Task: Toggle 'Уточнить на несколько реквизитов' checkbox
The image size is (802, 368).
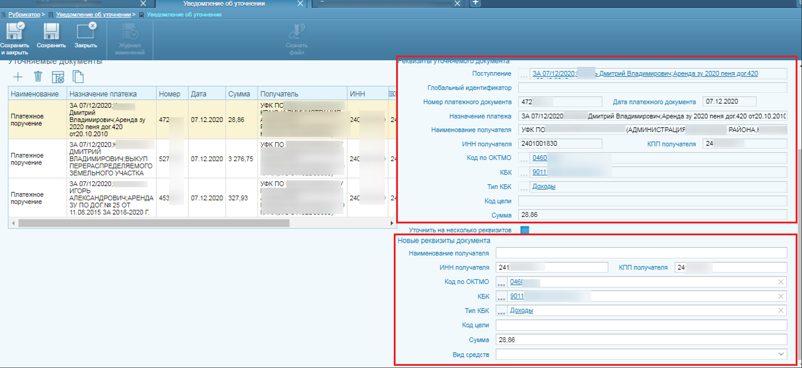Action: 525,230
